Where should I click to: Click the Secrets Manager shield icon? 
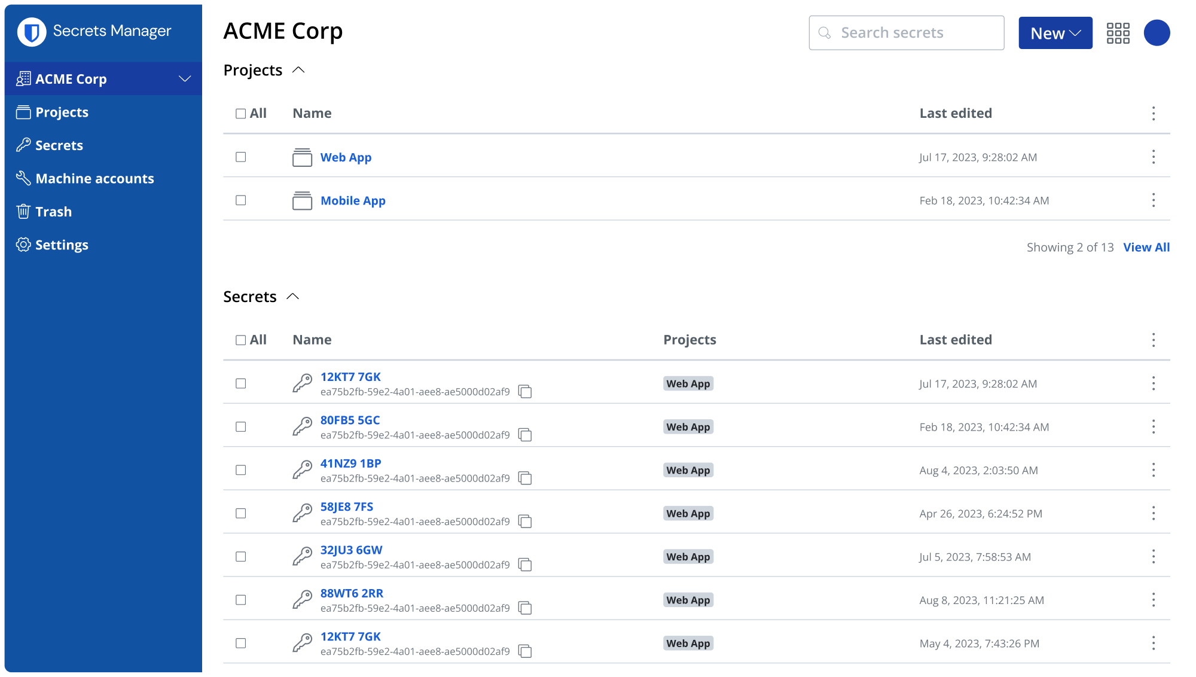coord(32,31)
